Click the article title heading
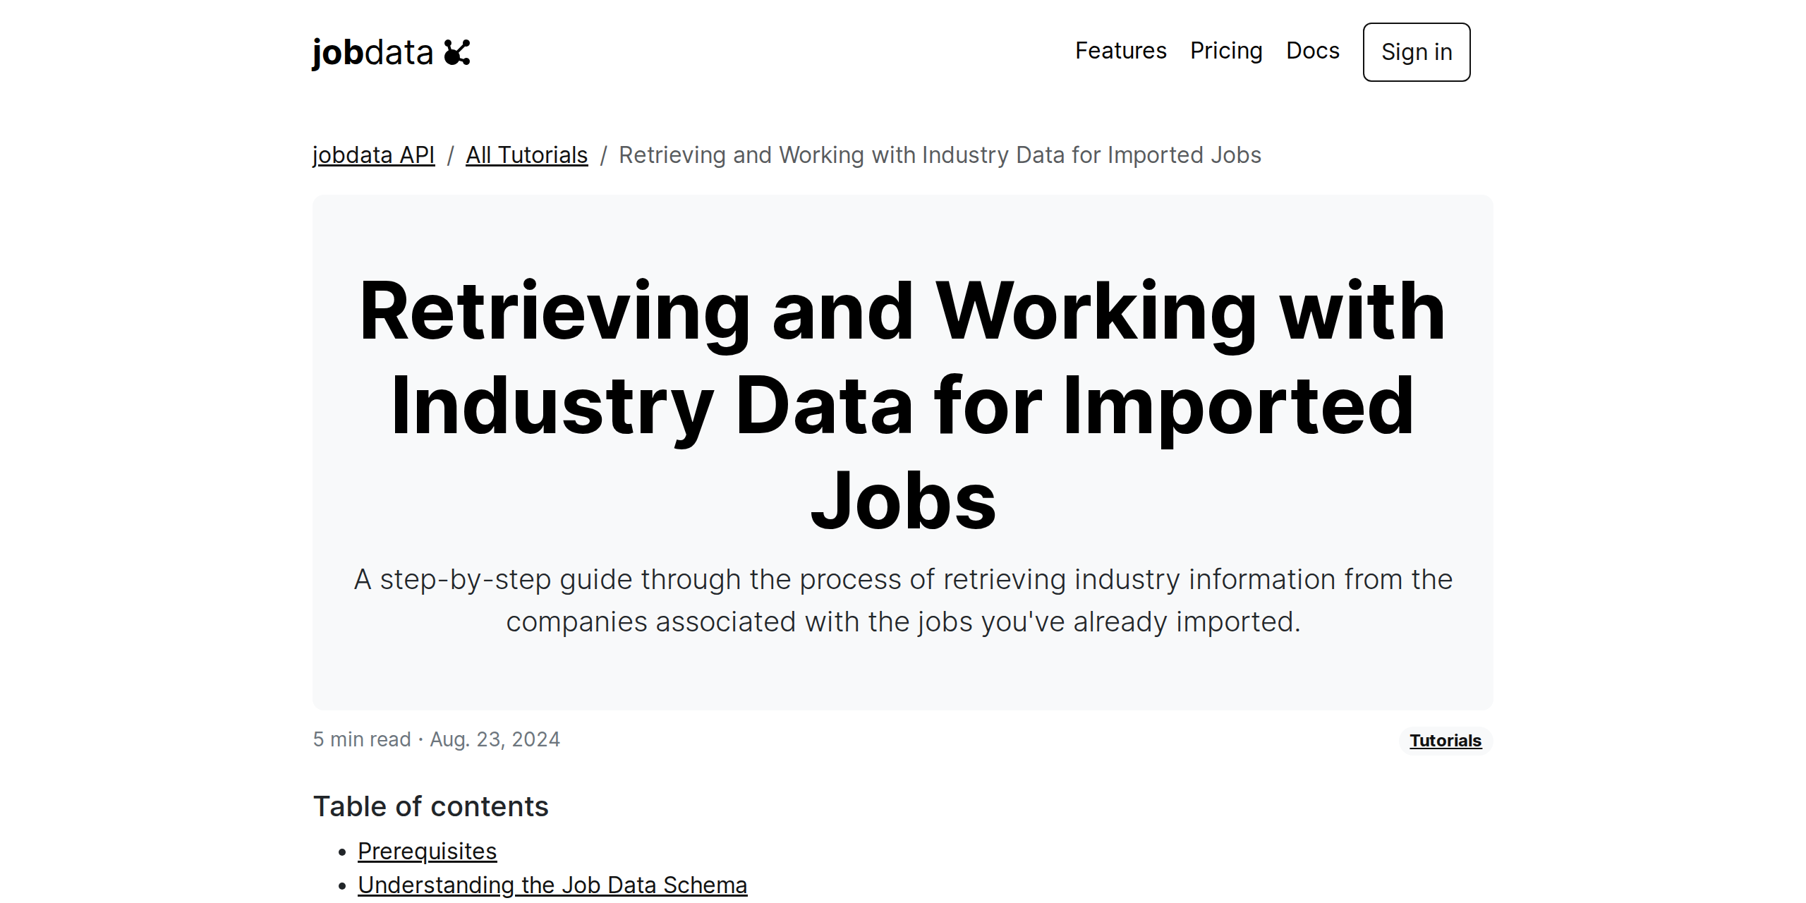 [903, 406]
